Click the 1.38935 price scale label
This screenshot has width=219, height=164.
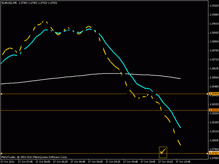[214, 33]
